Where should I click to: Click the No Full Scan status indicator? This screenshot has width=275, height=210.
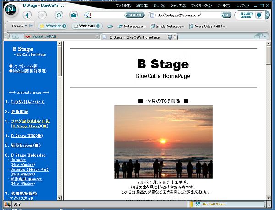(227, 204)
